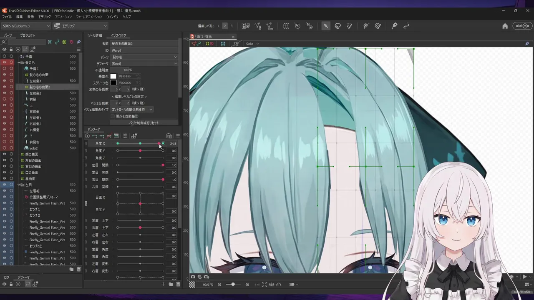Click the home icon in top toolbar
This screenshot has height=300, width=534.
point(505,26)
